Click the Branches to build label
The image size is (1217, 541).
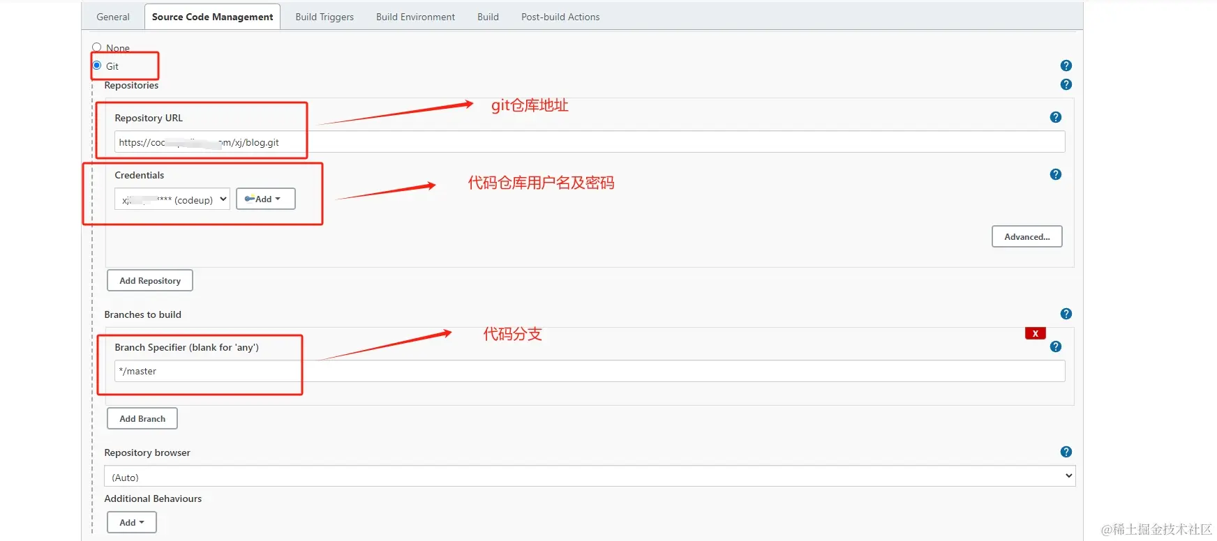[143, 314]
